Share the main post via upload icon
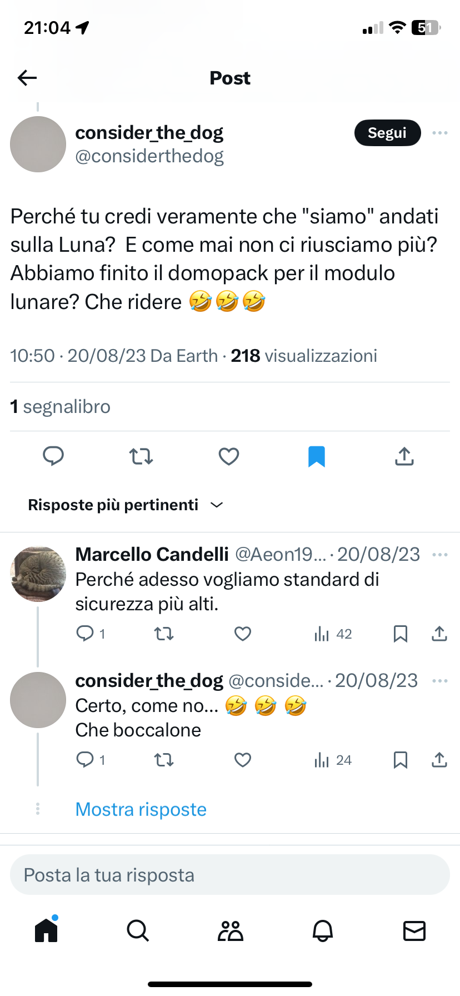The height and width of the screenshot is (996, 460). tap(404, 456)
